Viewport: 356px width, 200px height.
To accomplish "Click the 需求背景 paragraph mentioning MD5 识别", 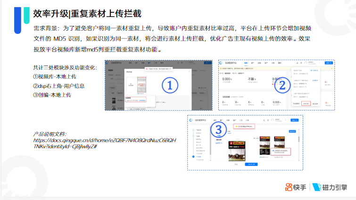I will pos(172,39).
